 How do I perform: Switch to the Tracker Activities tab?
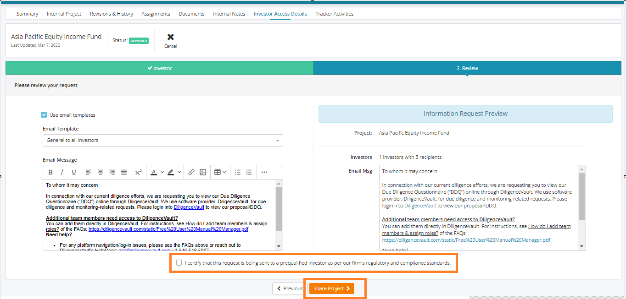pos(335,14)
